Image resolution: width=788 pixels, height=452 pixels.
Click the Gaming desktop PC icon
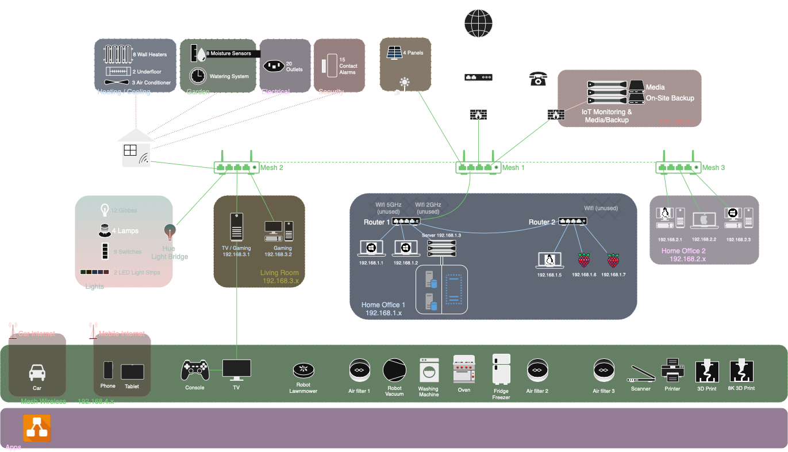click(279, 231)
